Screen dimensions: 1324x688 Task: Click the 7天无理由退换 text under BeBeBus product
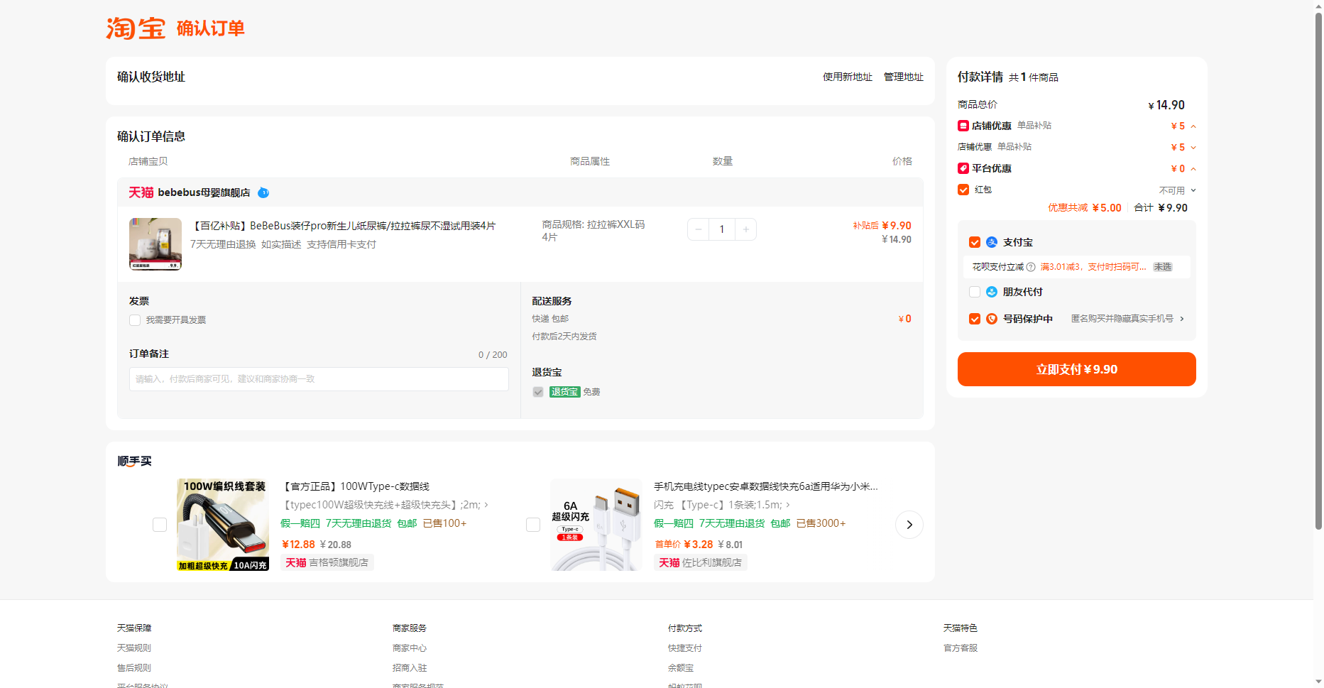click(223, 244)
